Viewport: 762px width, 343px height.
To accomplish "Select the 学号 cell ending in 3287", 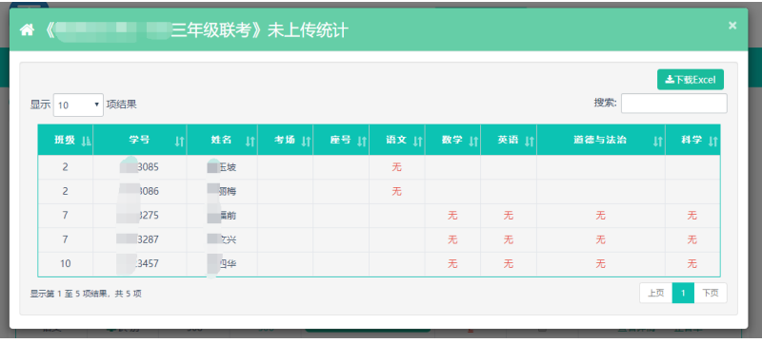I will pos(139,239).
